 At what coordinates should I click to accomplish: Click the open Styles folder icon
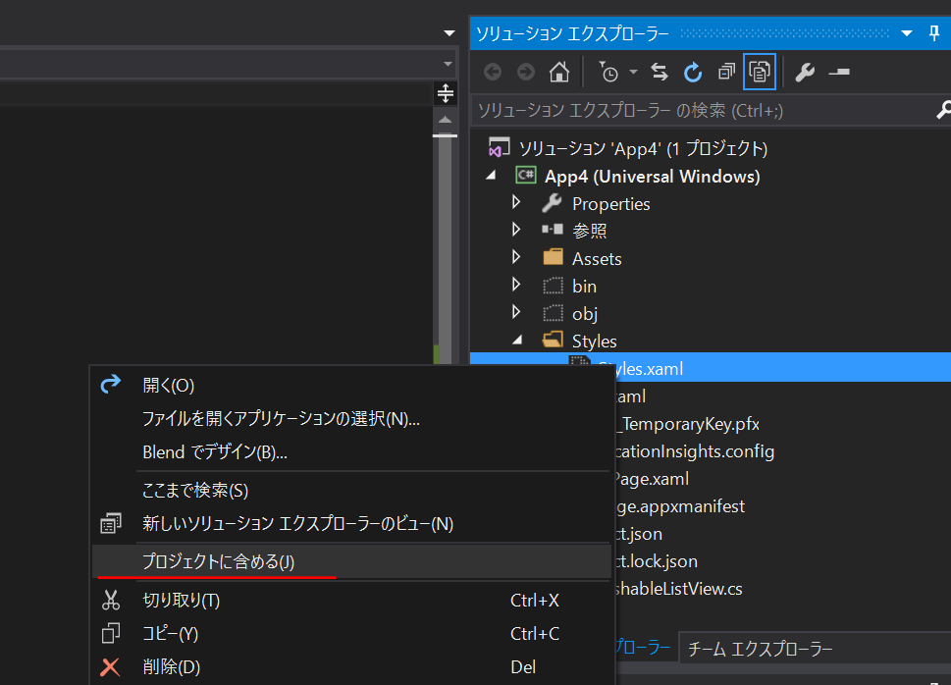click(x=553, y=340)
